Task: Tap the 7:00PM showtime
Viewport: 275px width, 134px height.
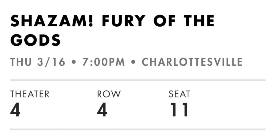Action: point(103,62)
